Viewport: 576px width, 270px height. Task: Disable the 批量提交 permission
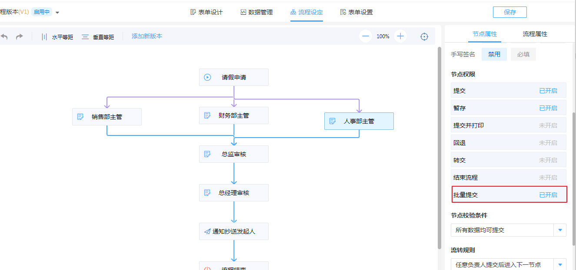548,195
